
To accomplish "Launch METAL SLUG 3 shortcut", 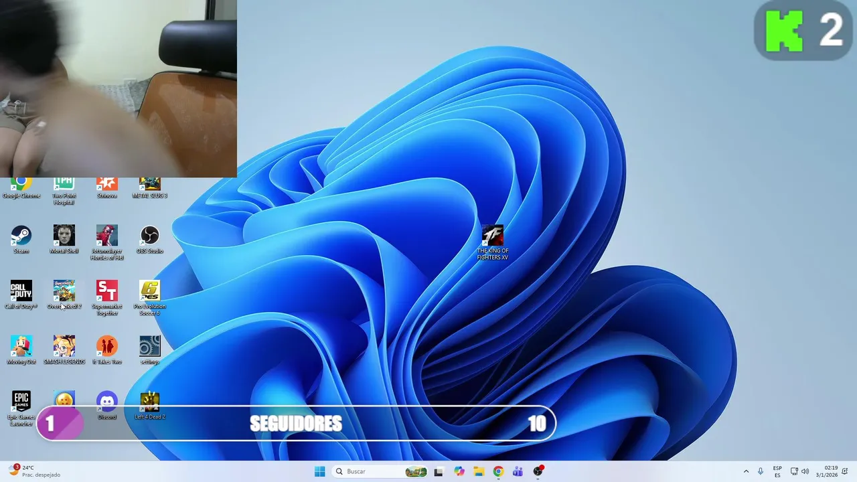I will tap(150, 187).
